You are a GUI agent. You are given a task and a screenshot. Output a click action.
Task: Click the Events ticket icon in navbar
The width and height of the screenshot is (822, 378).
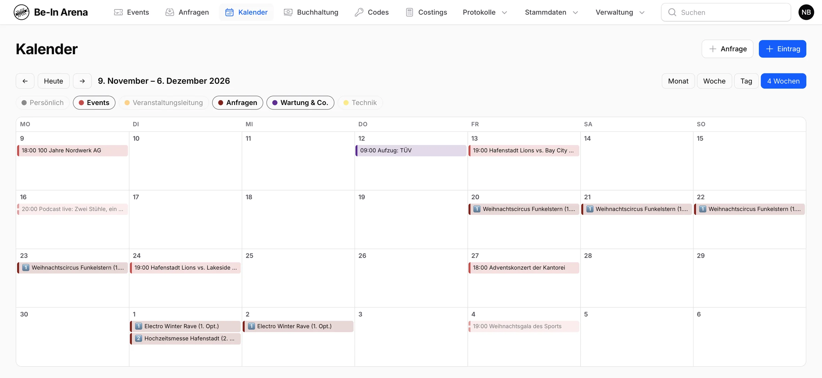point(118,12)
